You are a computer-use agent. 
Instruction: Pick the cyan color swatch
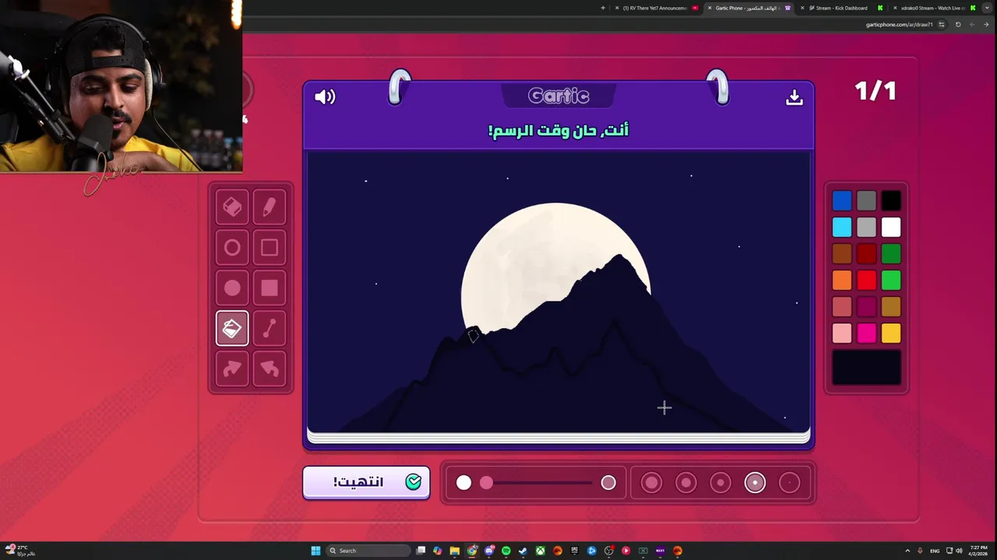[x=842, y=227]
